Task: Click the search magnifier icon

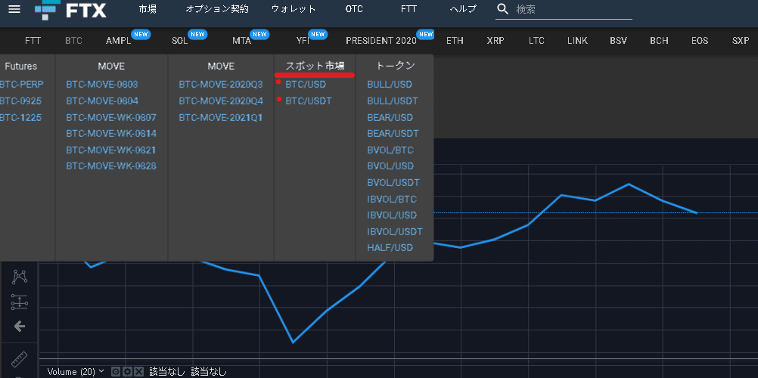Action: pos(503,9)
